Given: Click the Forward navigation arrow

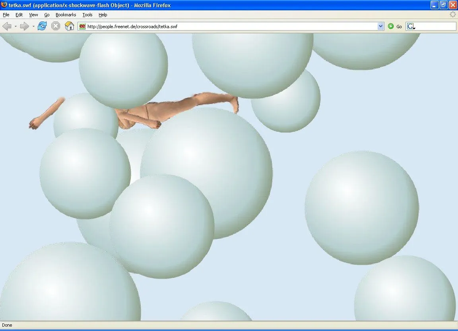Looking at the screenshot, I should (x=24, y=26).
